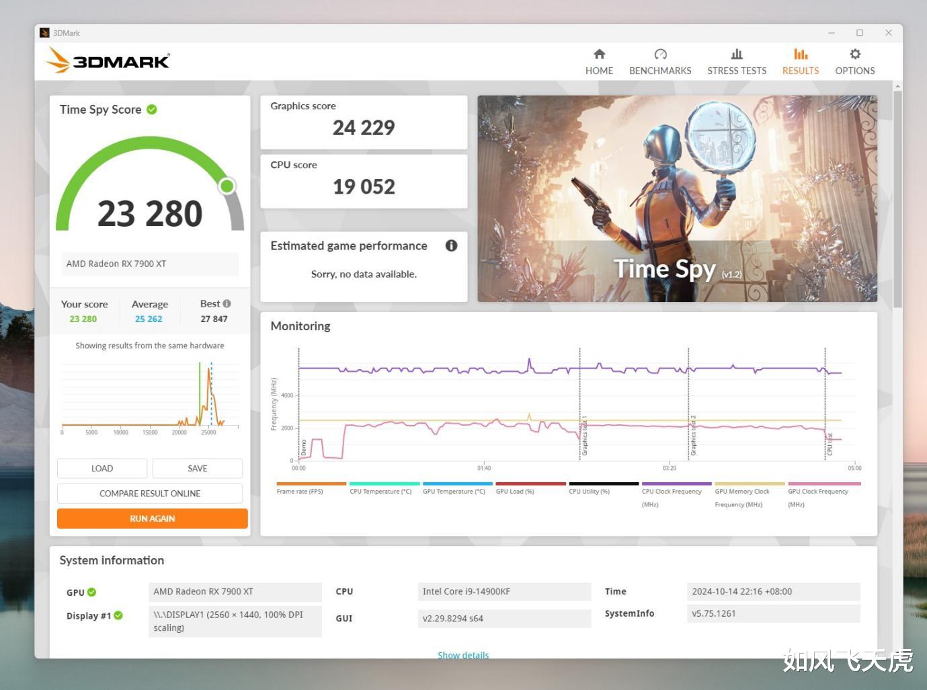Viewport: 927px width, 690px height.
Task: Click the Results chart icon
Action: point(801,54)
